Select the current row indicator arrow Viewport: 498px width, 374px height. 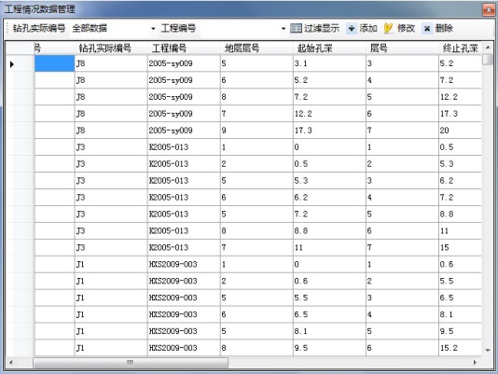click(x=12, y=63)
